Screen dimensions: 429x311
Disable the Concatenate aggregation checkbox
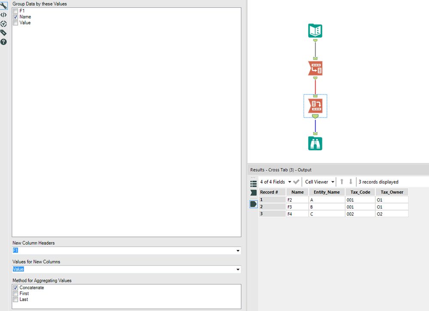coord(16,287)
